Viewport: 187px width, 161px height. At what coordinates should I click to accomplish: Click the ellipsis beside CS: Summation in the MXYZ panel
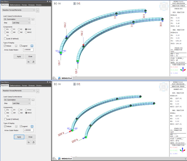coord(33,100)
